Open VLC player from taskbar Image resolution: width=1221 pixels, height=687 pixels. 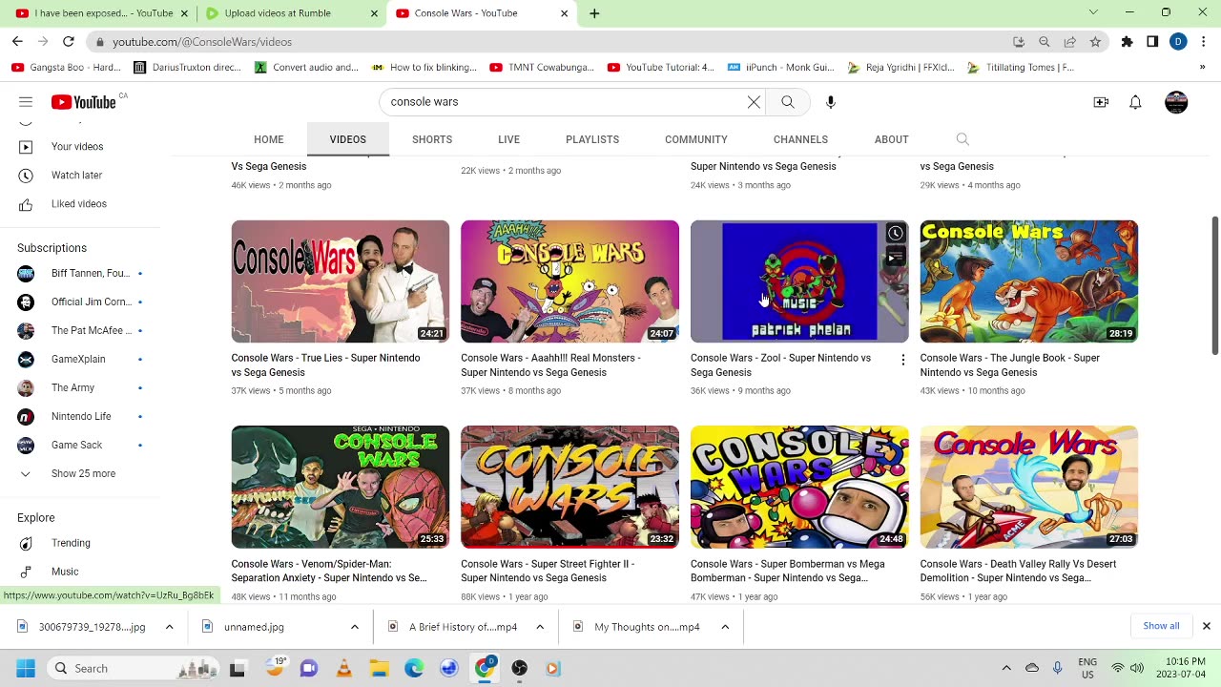343,668
